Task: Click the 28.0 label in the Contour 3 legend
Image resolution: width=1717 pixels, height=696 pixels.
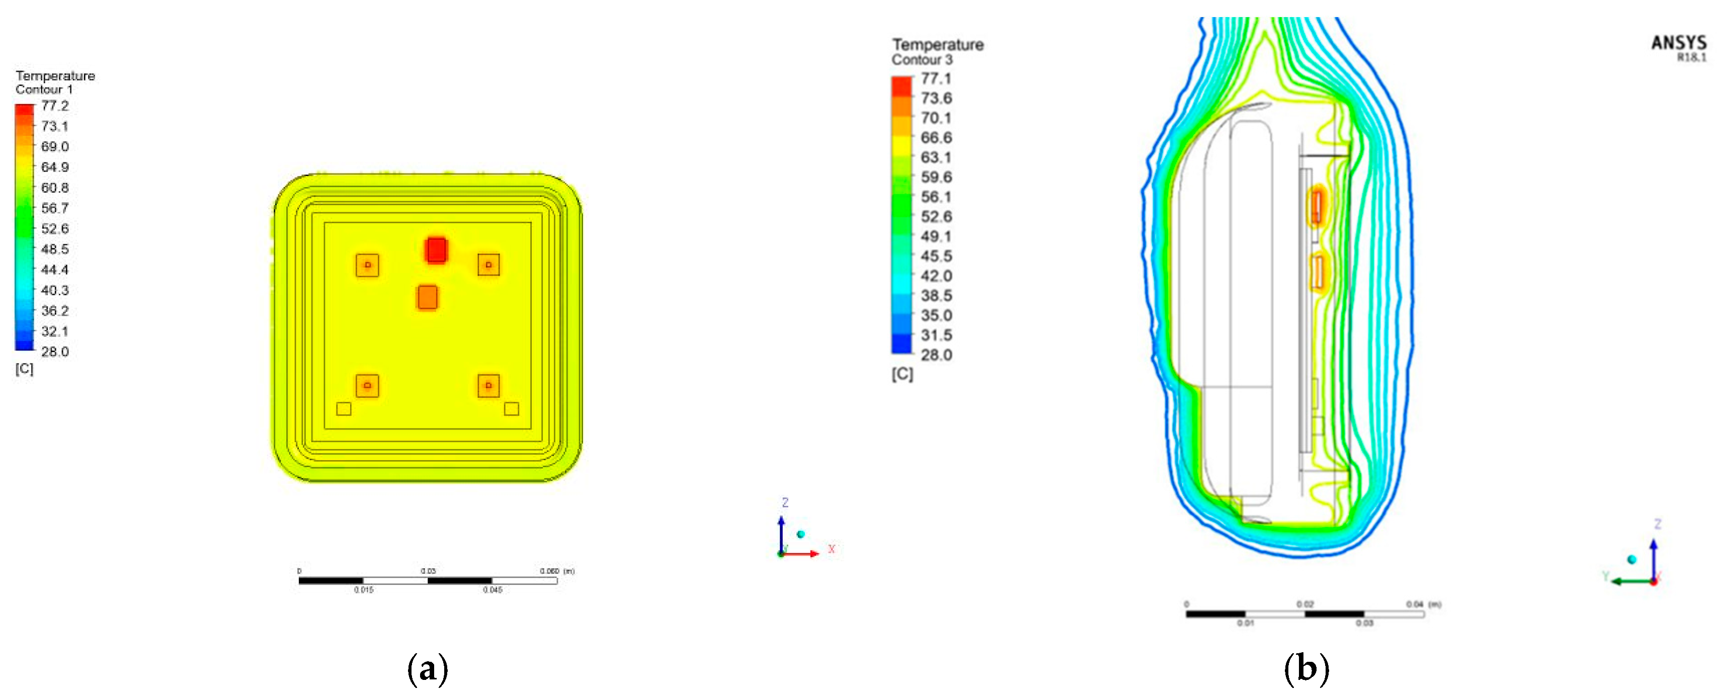Action: [x=936, y=355]
